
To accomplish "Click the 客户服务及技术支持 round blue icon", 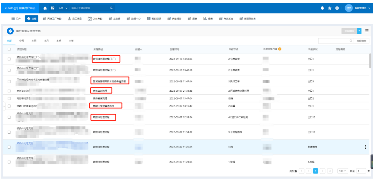I will point(10,31).
